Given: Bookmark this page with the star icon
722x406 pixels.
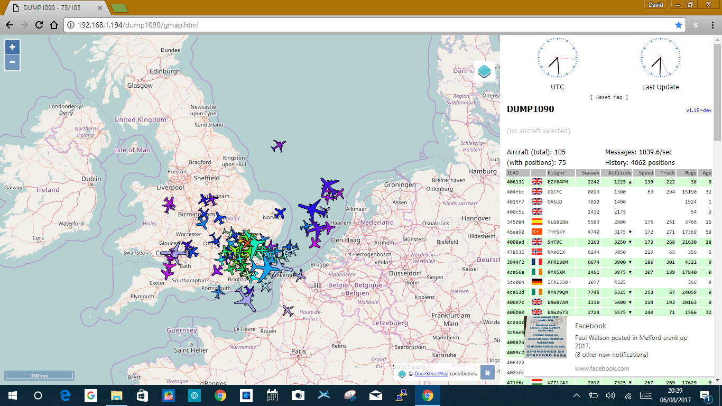Looking at the screenshot, I should pyautogui.click(x=679, y=25).
